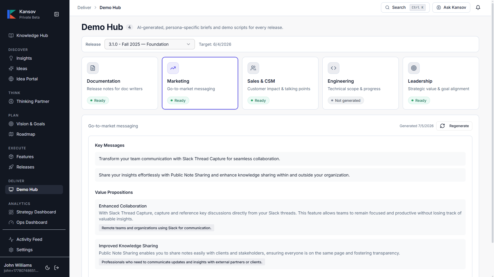Click Engineering Not generated status badge

point(346,101)
